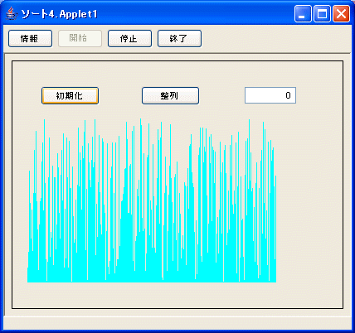
Task: Click the empty toolbar space beside 終了
Action: coord(275,39)
